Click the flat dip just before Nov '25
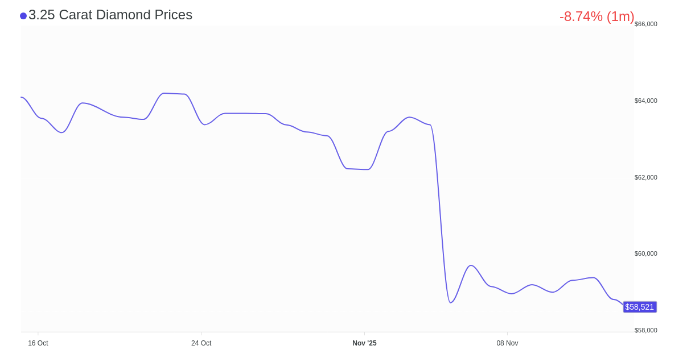Viewport: 683px width, 358px height. pos(357,169)
